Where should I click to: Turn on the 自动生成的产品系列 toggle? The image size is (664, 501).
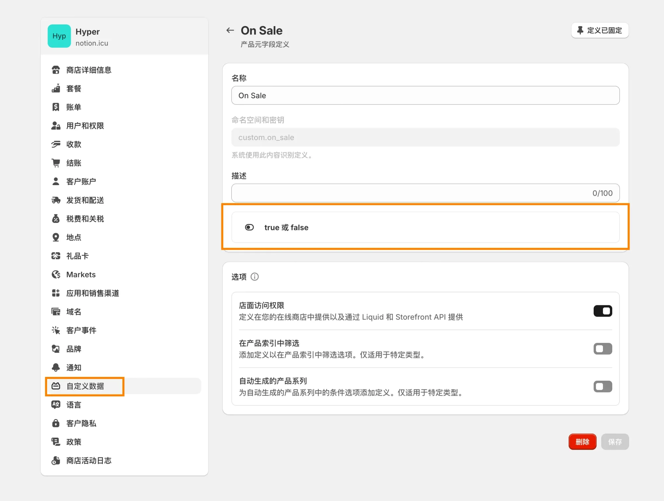pyautogui.click(x=603, y=387)
